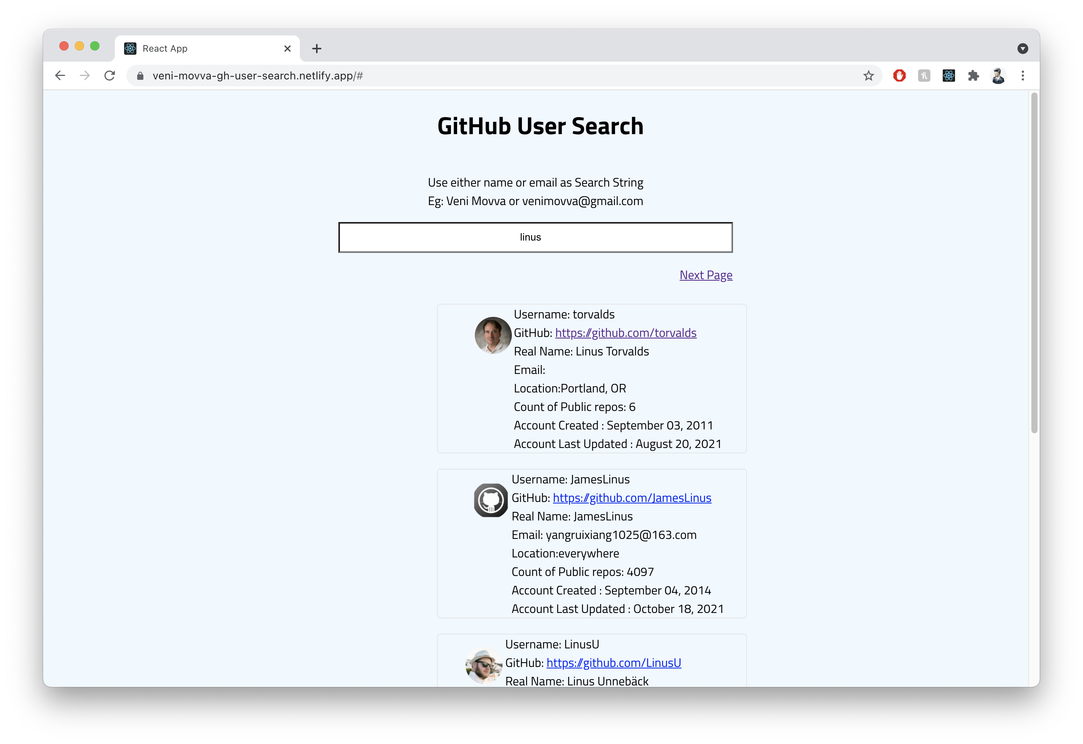Follow the github.com/torvalds link
Image resolution: width=1083 pixels, height=744 pixels.
click(x=626, y=333)
